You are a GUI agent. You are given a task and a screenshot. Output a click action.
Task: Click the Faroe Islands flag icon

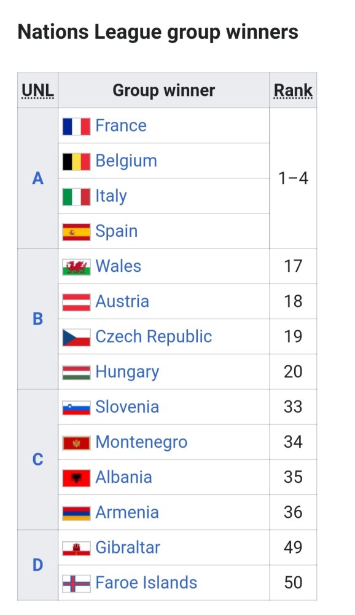click(x=76, y=584)
